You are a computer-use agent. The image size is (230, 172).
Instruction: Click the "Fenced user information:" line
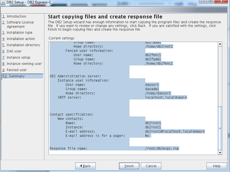[x=89, y=51]
